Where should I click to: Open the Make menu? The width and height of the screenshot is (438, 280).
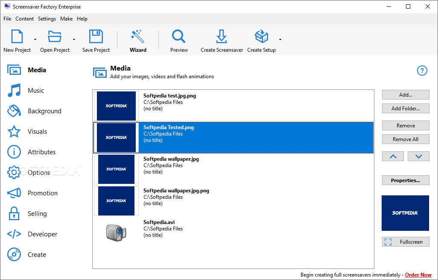click(67, 19)
